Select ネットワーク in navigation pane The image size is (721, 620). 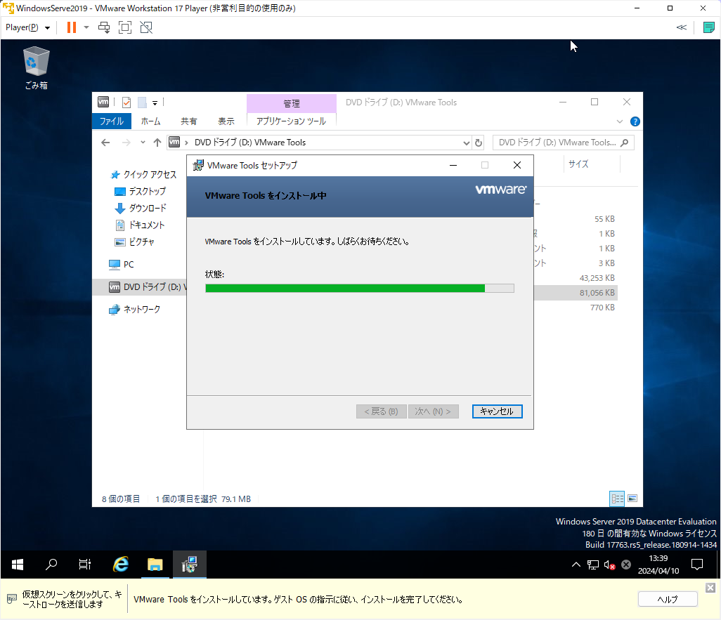pyautogui.click(x=135, y=310)
